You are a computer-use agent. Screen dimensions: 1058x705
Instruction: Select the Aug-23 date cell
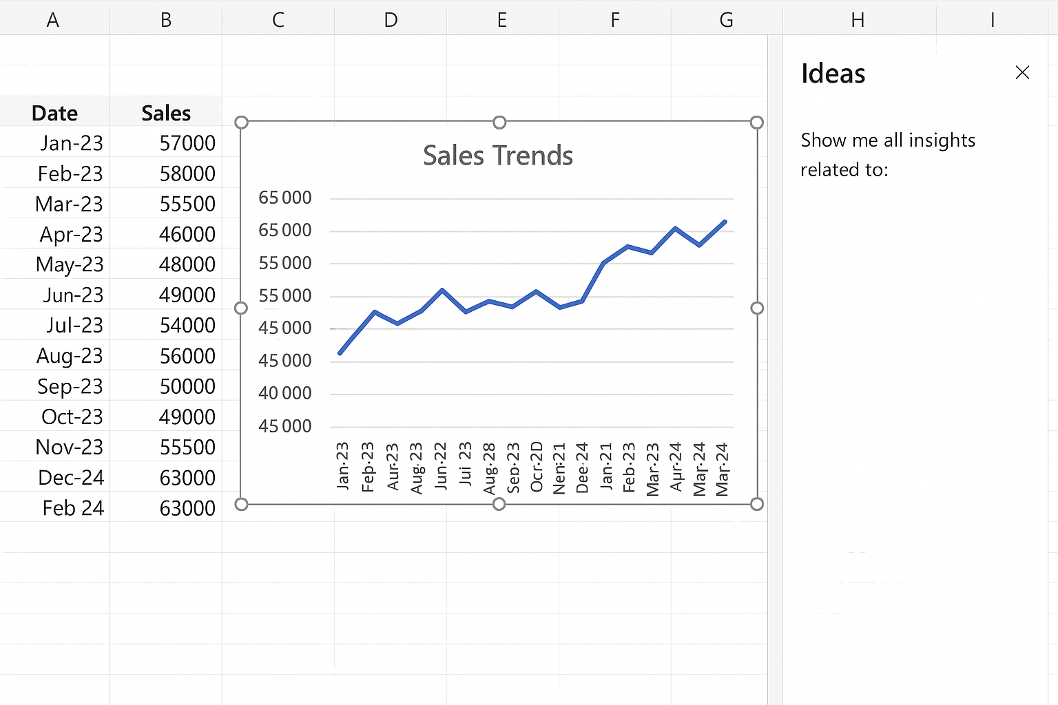pyautogui.click(x=54, y=355)
